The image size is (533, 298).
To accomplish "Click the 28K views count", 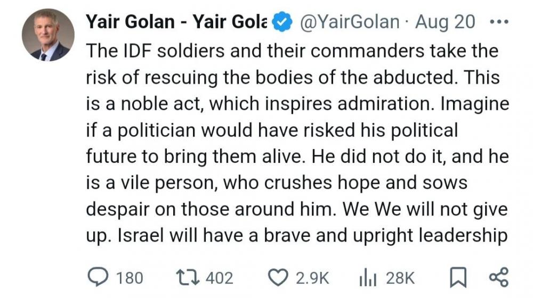I will [x=400, y=277].
